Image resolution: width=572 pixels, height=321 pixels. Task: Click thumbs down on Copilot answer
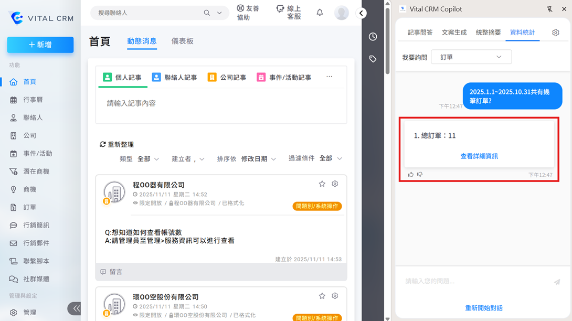(420, 175)
